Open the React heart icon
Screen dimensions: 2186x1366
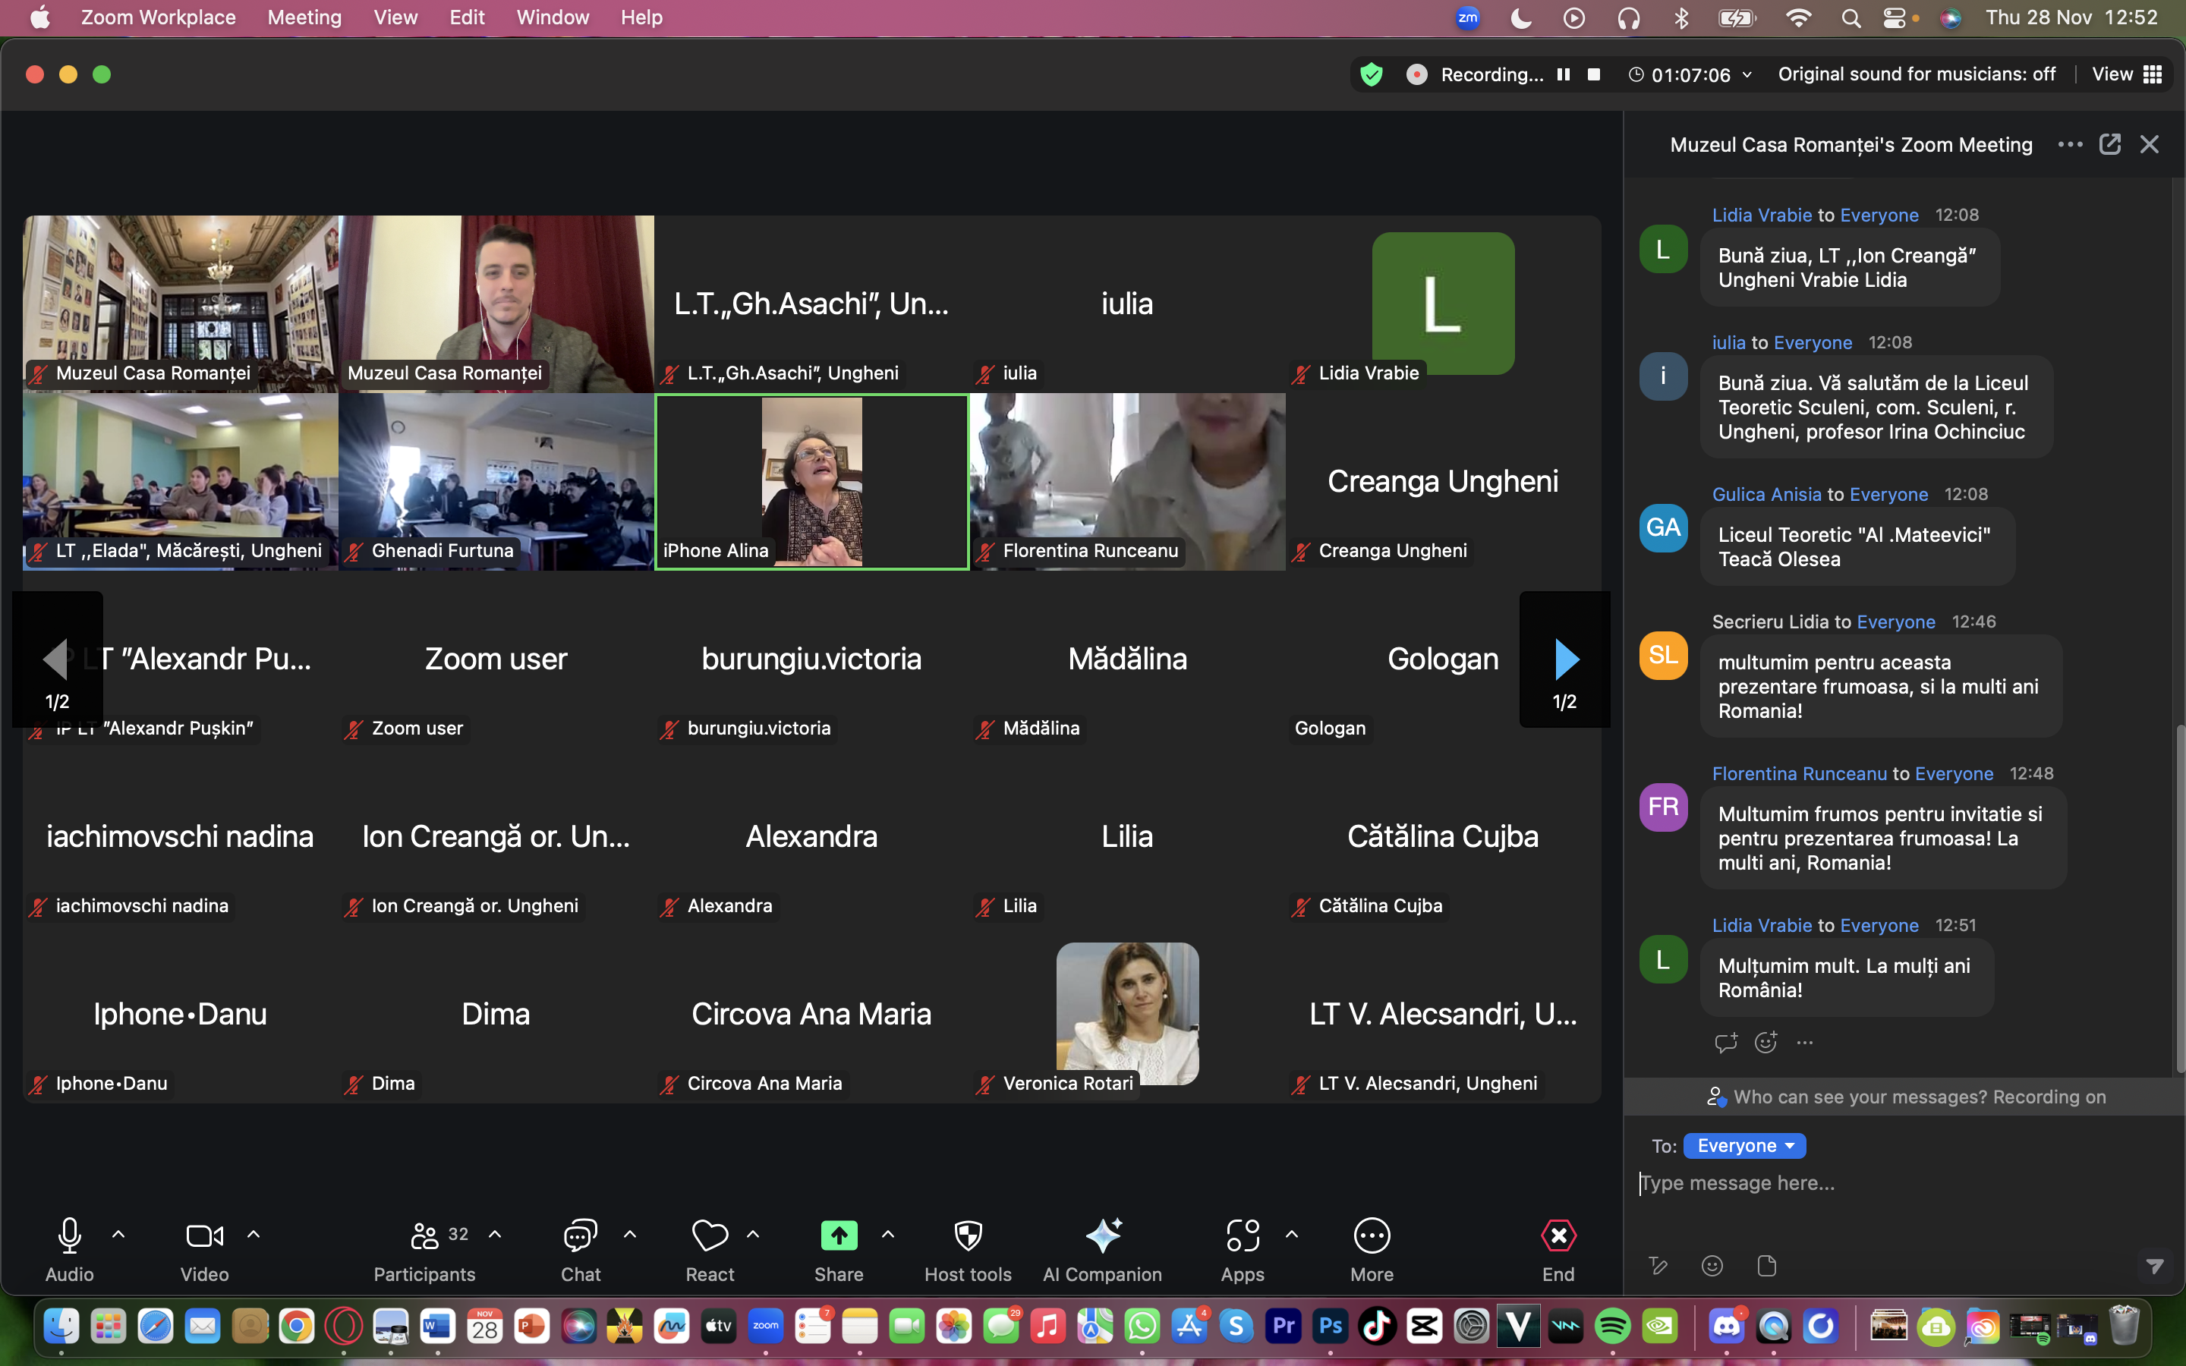(x=709, y=1236)
